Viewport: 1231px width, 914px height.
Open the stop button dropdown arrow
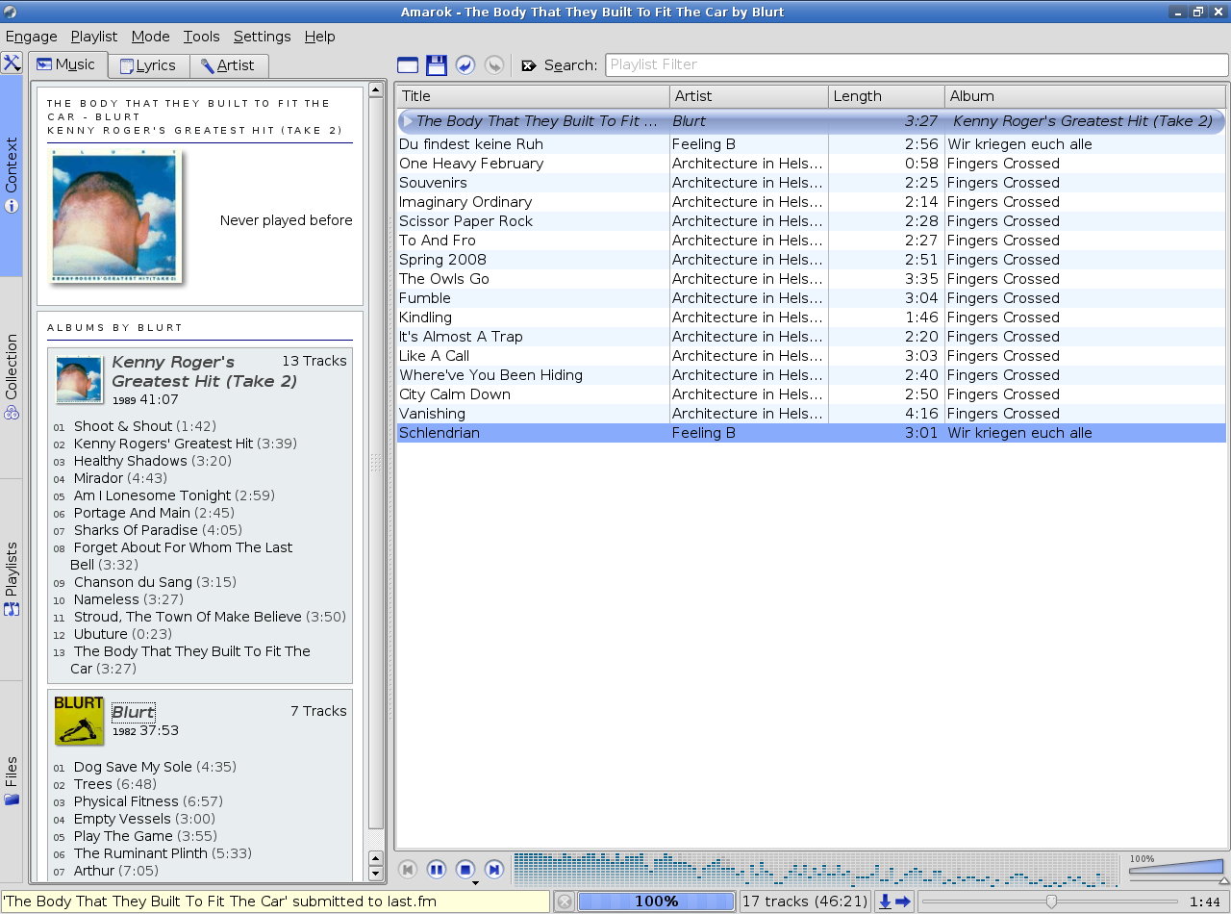[474, 881]
